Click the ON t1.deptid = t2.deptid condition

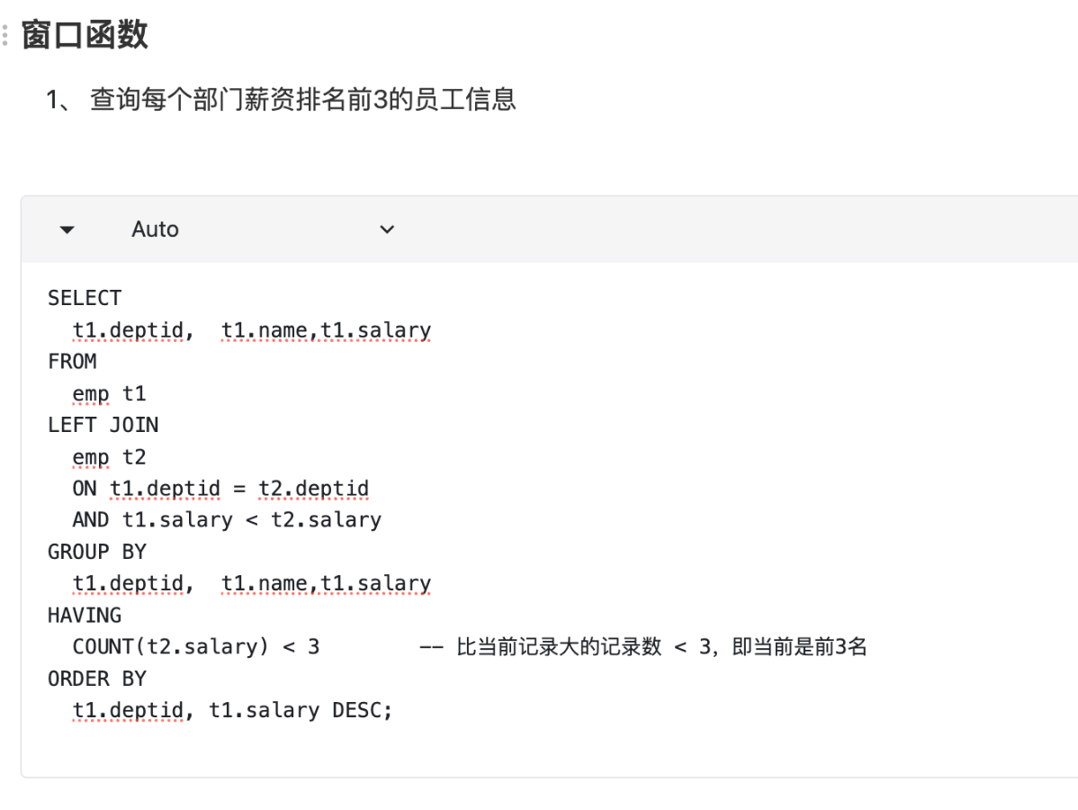click(x=220, y=489)
